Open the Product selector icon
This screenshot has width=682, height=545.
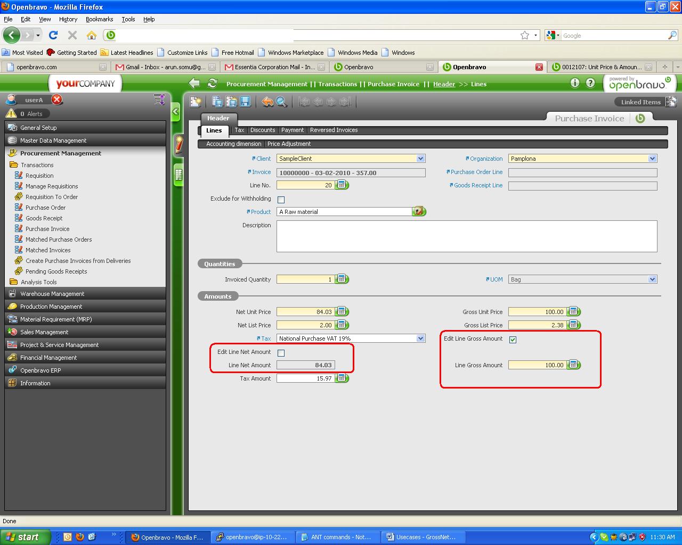(419, 211)
